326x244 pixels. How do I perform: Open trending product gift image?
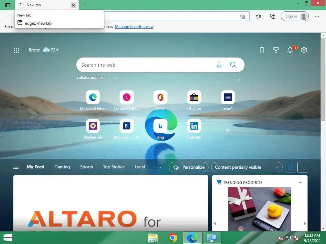point(260,209)
